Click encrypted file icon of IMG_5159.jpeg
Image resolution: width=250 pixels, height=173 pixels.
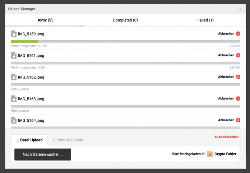pyautogui.click(x=14, y=34)
